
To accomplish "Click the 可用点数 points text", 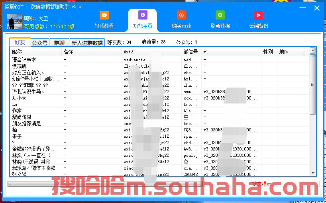I will 49,26.
